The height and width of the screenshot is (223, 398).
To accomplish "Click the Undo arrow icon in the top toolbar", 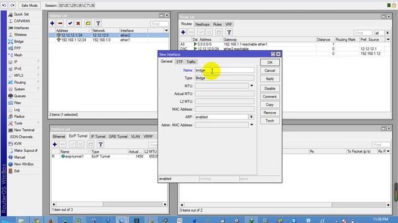I will (4, 6).
